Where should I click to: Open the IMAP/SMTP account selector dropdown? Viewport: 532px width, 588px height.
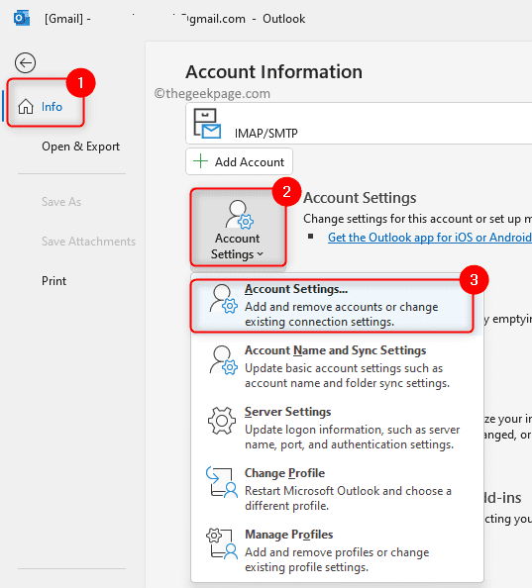(359, 124)
